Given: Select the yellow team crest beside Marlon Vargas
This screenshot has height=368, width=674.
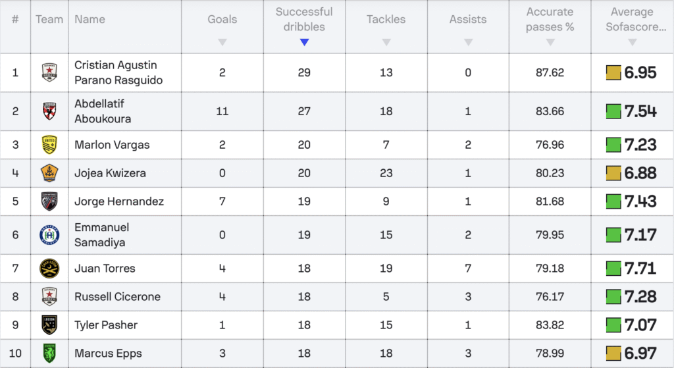Looking at the screenshot, I should coord(49,144).
